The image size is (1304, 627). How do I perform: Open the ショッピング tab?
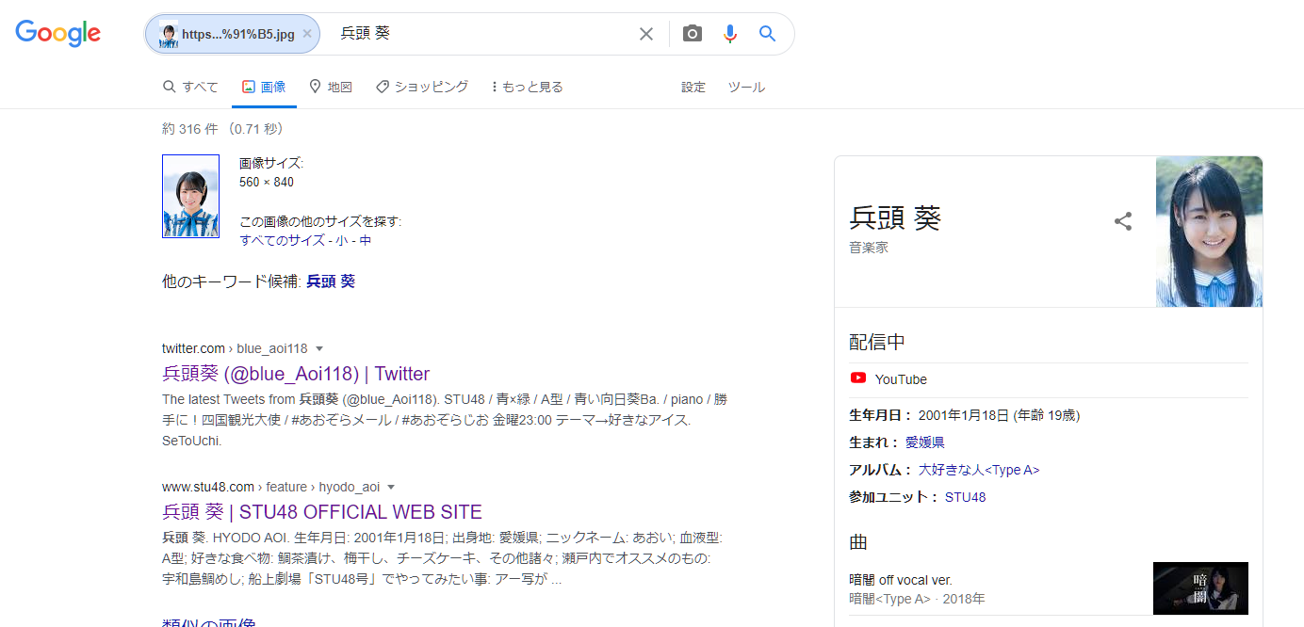point(421,87)
